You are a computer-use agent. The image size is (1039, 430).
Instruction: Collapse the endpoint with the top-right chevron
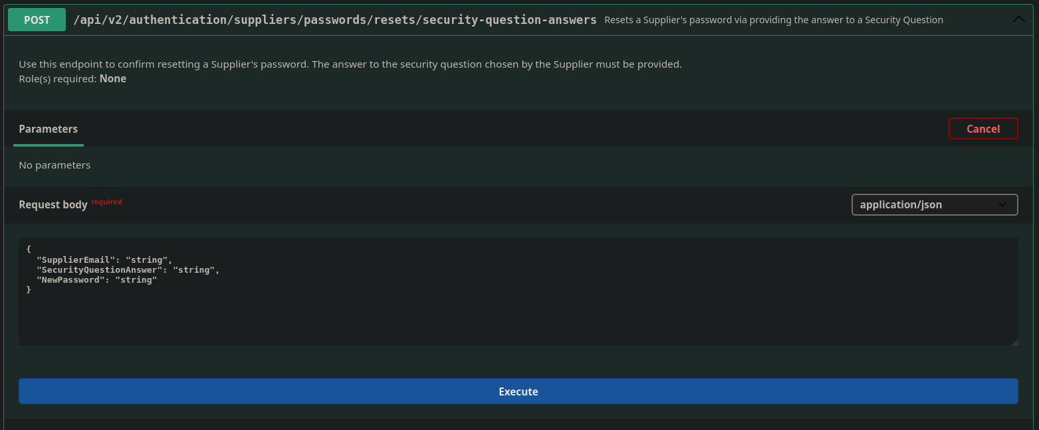point(1018,20)
